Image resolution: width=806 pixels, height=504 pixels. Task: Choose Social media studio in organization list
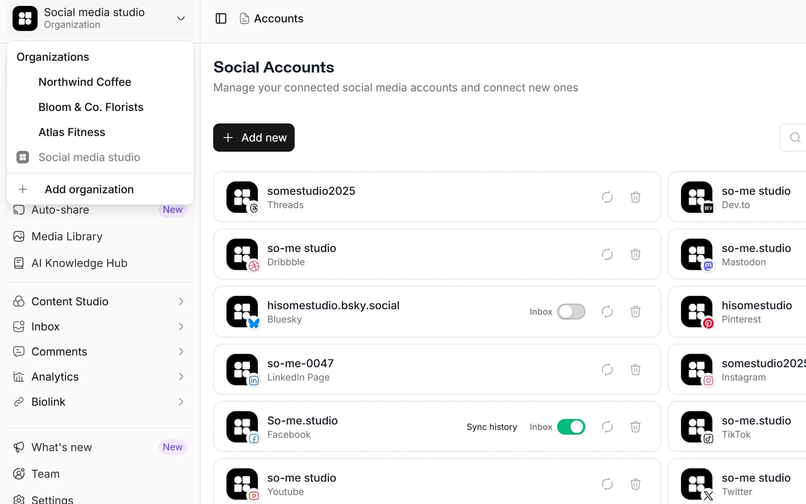pyautogui.click(x=100, y=157)
